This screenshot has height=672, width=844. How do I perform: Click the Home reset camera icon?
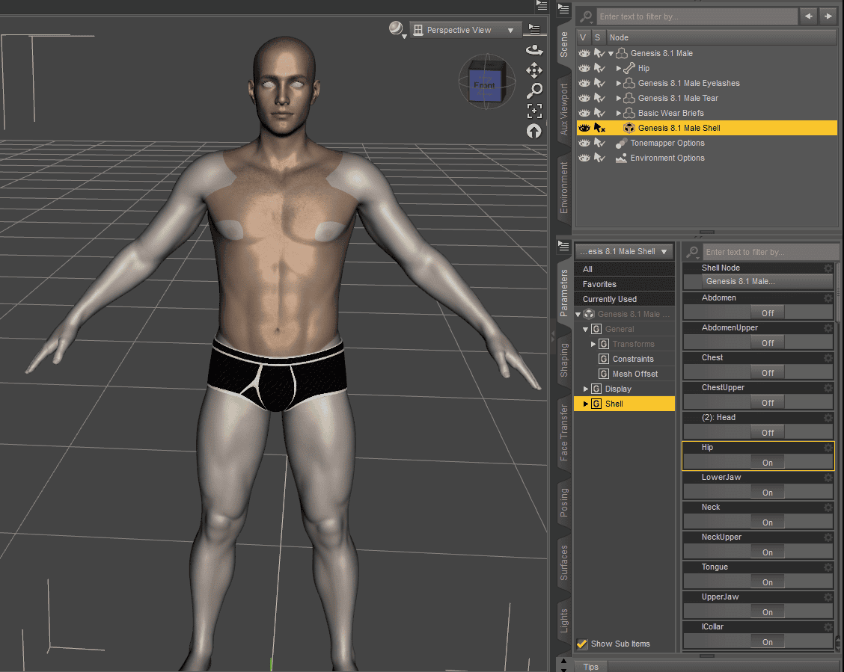[534, 131]
